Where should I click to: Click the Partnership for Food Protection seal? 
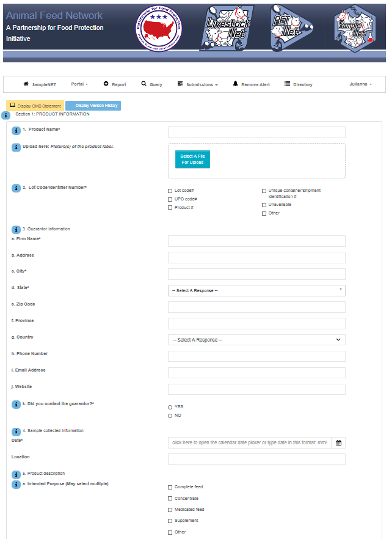point(162,28)
